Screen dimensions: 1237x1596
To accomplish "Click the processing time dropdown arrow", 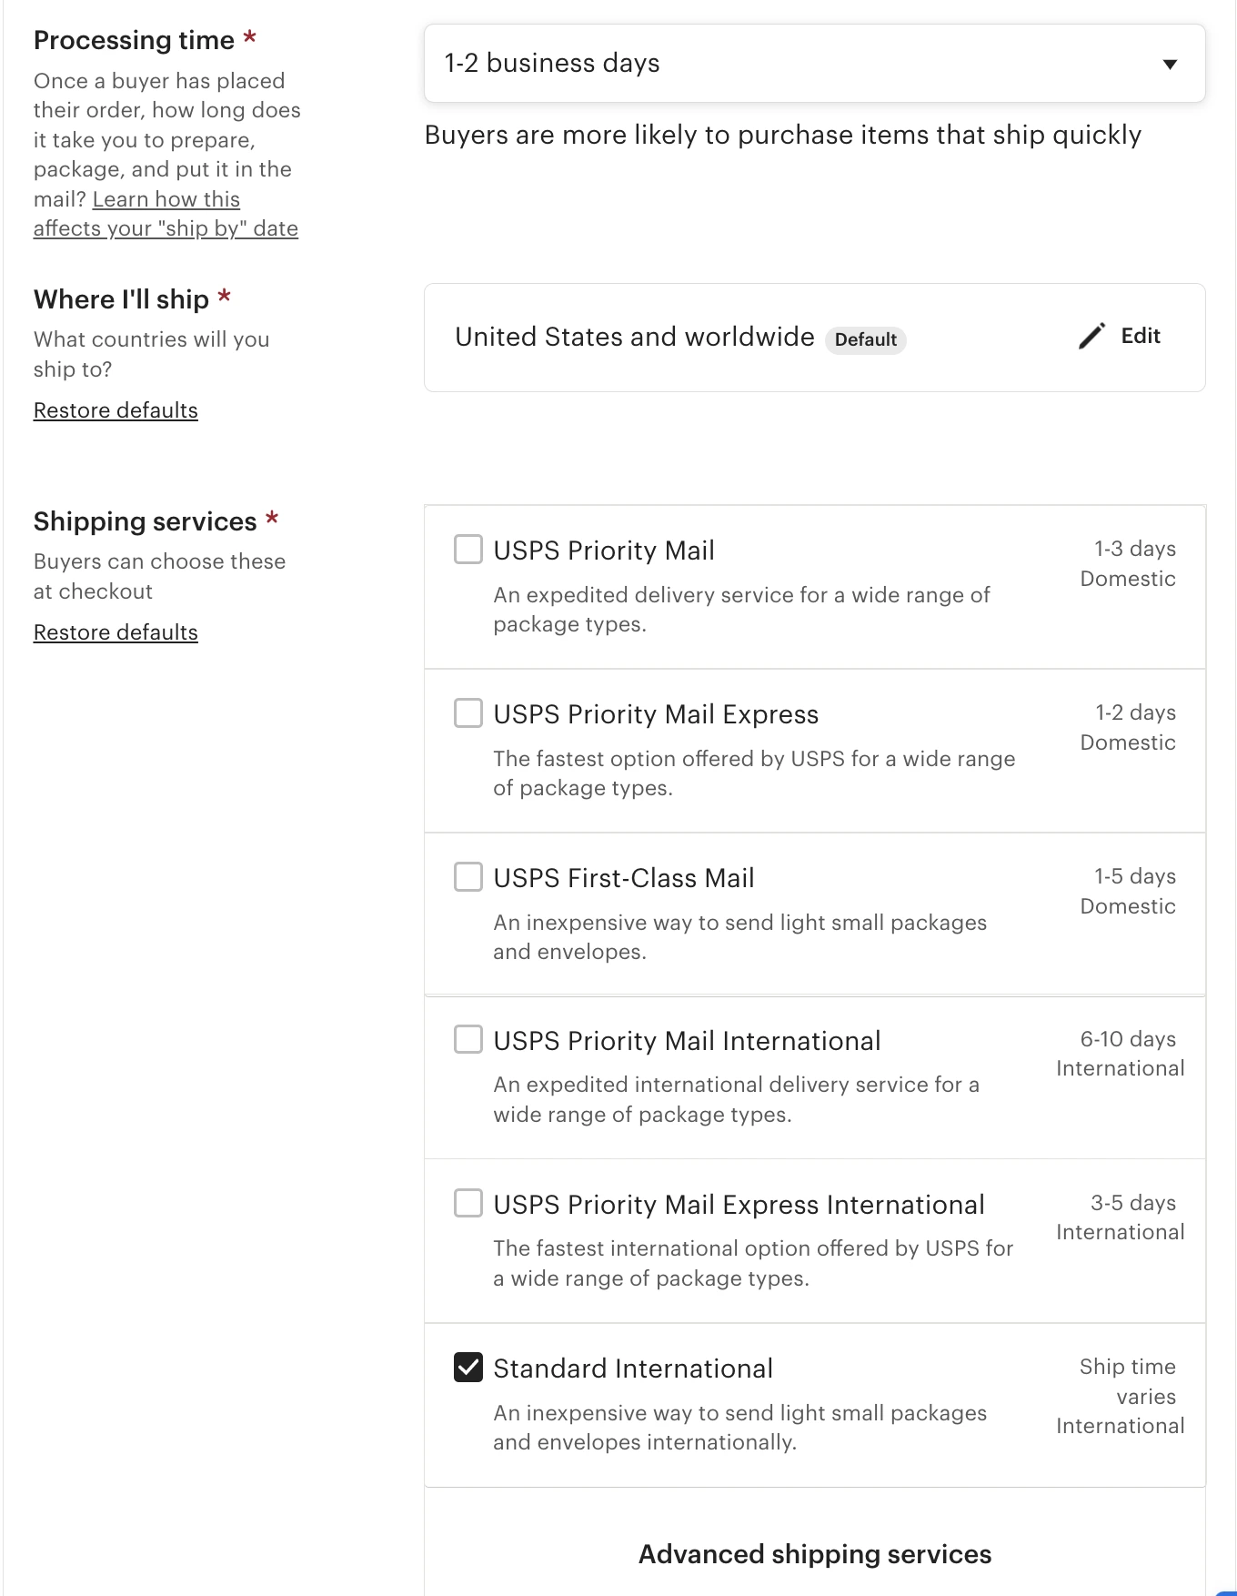I will (x=1170, y=64).
